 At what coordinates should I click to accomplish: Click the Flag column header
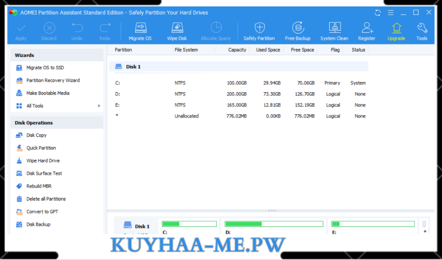(x=335, y=50)
